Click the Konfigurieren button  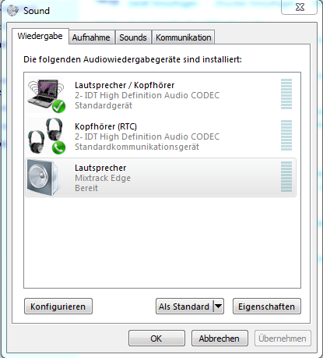click(58, 307)
